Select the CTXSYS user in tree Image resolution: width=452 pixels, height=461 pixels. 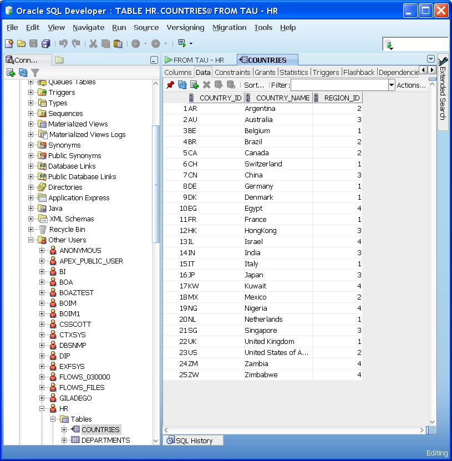72,335
